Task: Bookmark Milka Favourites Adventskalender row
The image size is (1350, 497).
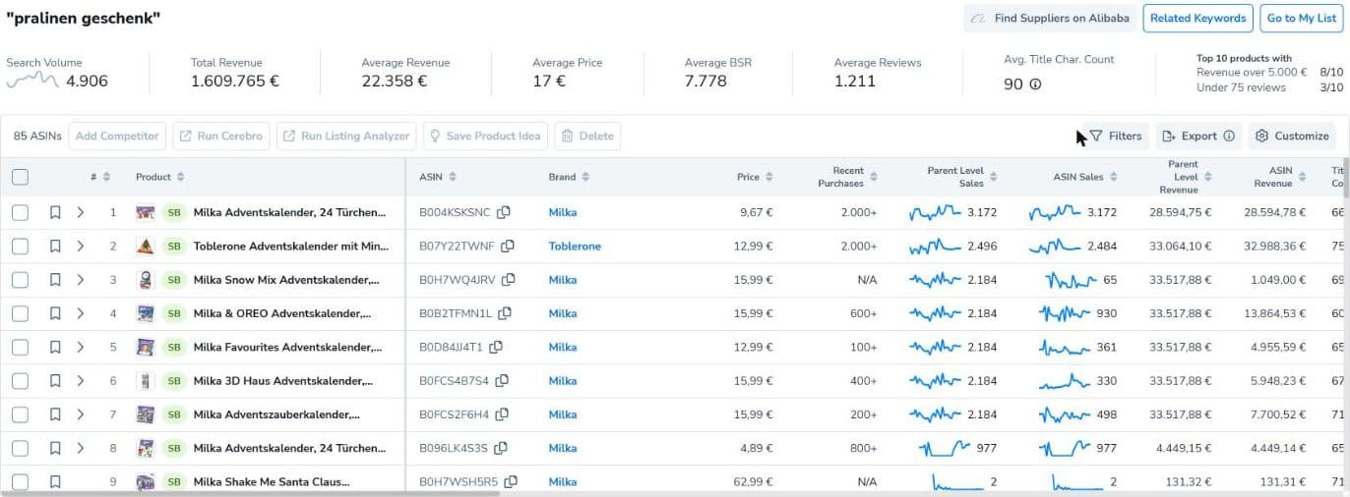Action: pos(55,347)
